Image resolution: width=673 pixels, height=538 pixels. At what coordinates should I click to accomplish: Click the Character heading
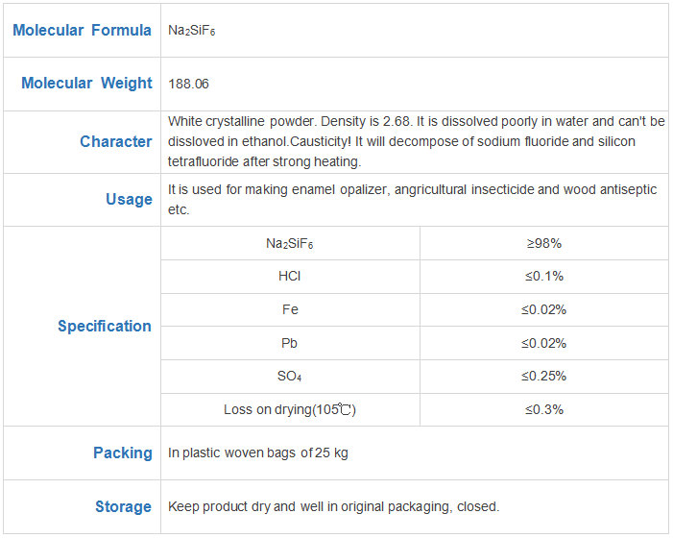coord(116,141)
